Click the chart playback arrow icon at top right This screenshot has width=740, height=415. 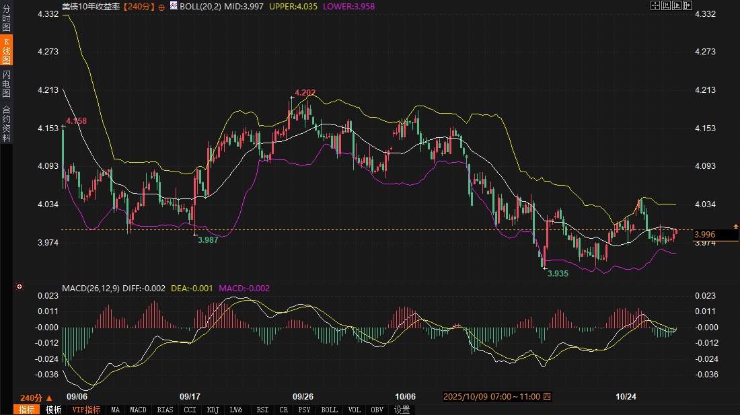coord(677,5)
